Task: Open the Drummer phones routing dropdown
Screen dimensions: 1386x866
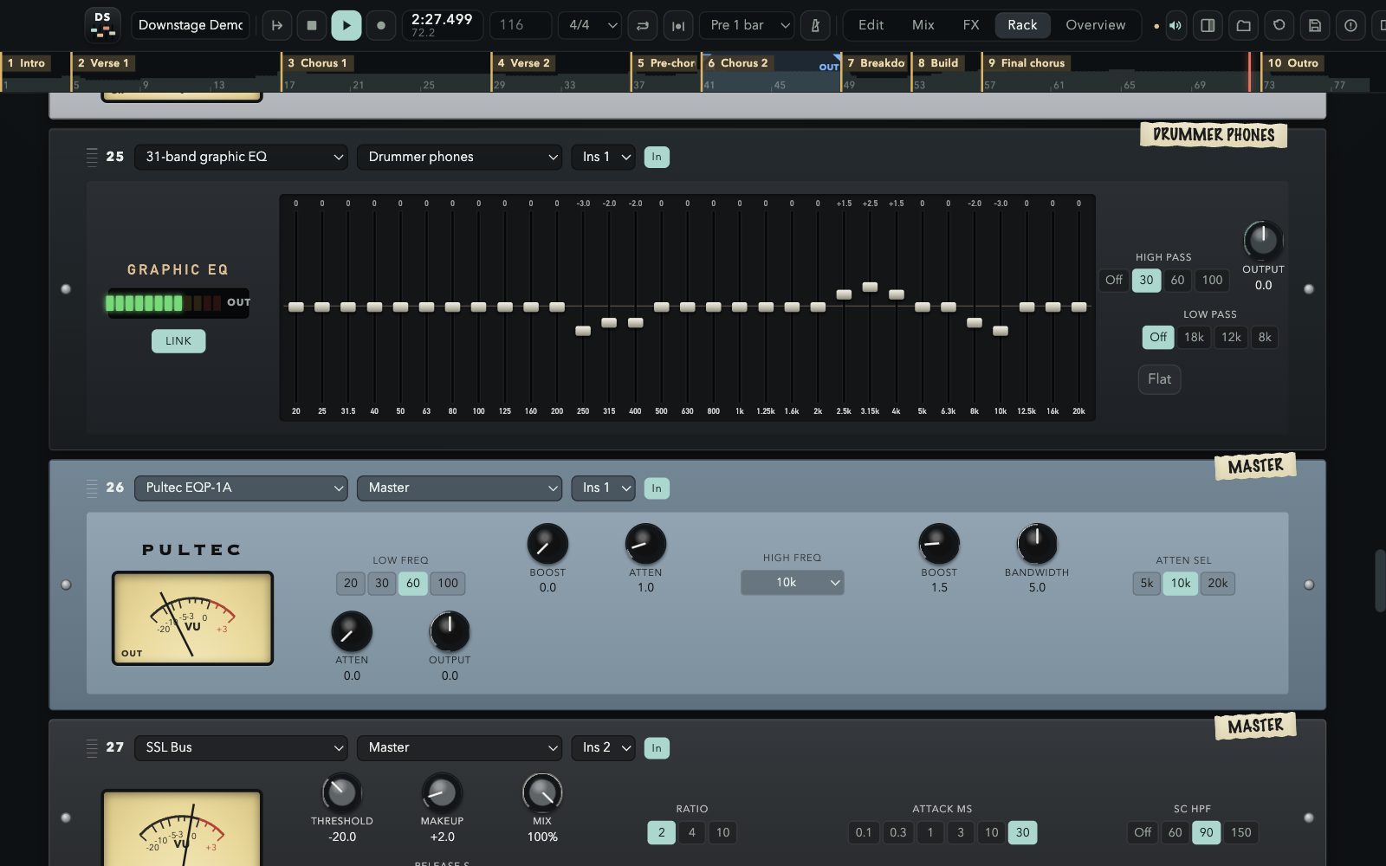Action: (459, 157)
